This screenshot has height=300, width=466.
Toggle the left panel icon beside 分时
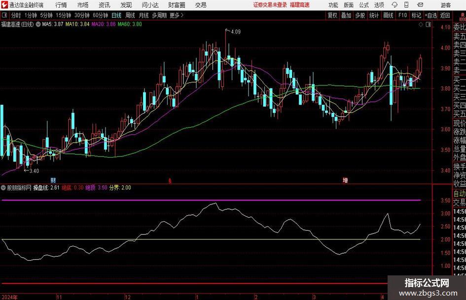[4, 15]
